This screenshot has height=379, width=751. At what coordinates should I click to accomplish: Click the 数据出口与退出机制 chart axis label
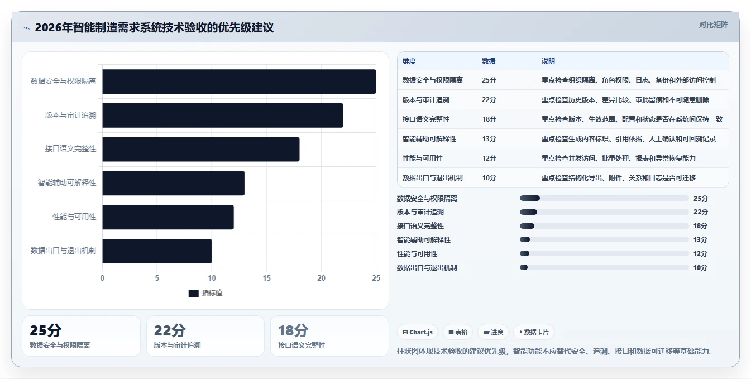[63, 251]
